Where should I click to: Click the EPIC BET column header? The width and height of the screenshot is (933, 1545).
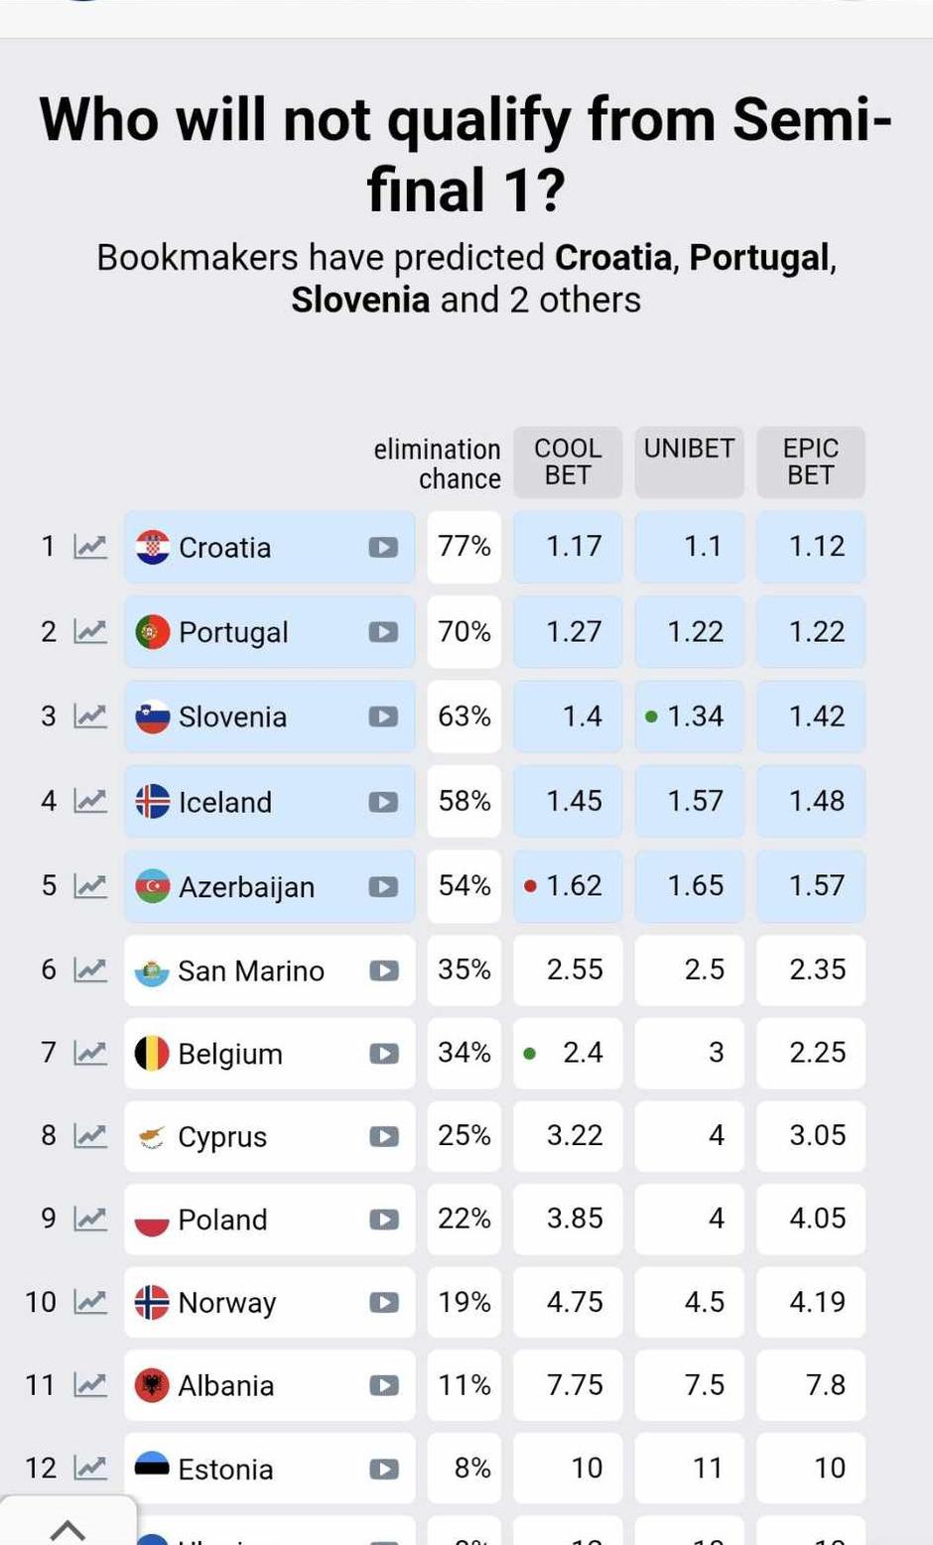pyautogui.click(x=810, y=462)
